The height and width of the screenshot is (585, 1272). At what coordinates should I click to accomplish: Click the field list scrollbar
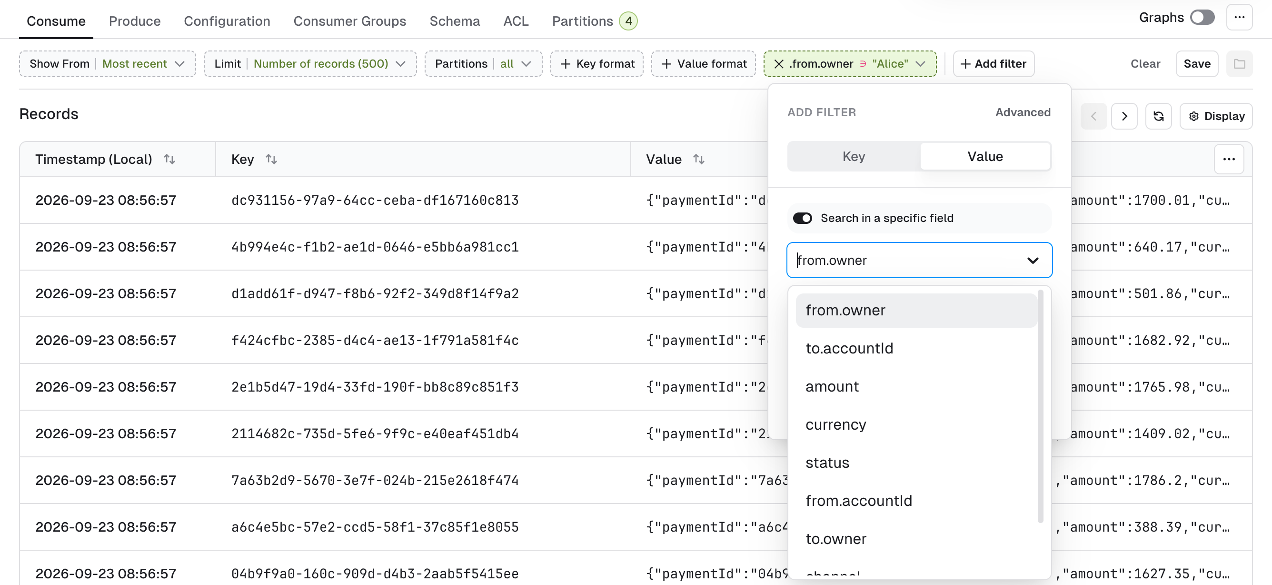point(1041,406)
